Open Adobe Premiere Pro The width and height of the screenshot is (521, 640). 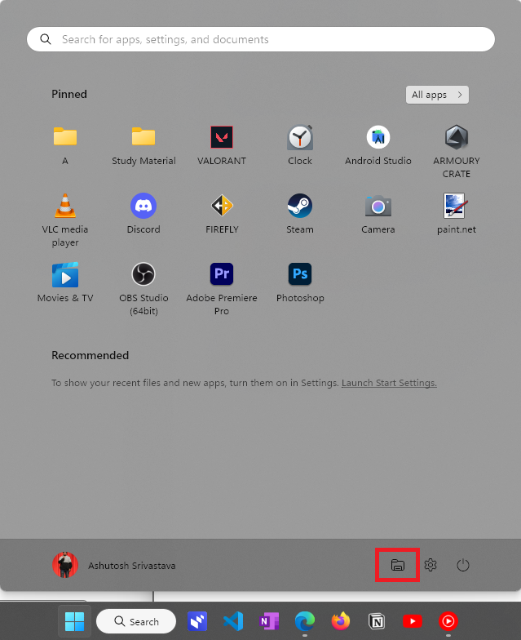[222, 289]
